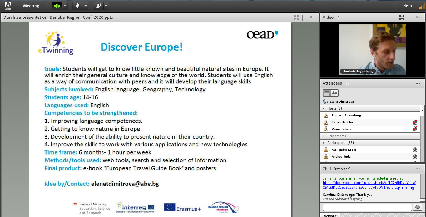Screen dimensions: 426x217
Task: Select participant Andrea Buda
Action: (x=370, y=156)
